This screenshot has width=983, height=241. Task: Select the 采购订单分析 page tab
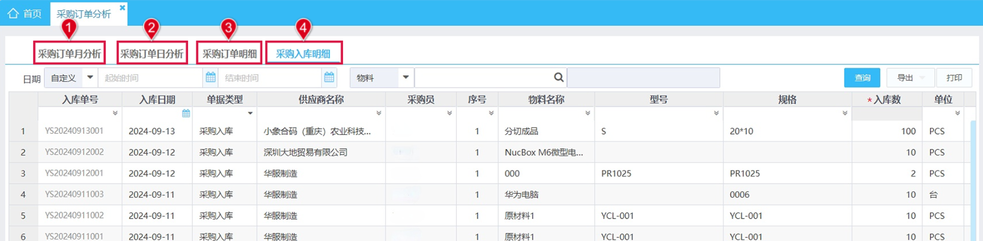[x=84, y=14]
